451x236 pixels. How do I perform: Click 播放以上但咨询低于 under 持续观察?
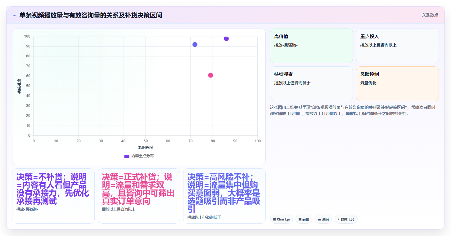click(x=292, y=83)
